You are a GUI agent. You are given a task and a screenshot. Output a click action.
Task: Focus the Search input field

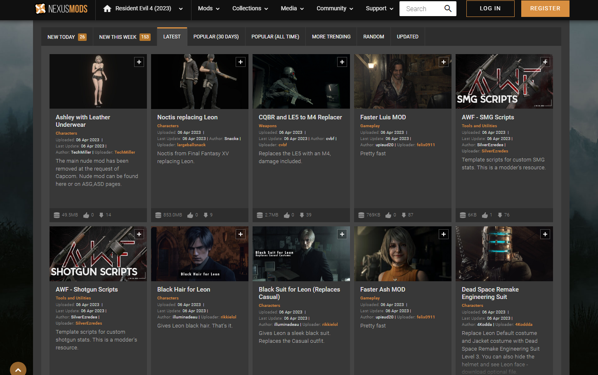[x=421, y=9]
